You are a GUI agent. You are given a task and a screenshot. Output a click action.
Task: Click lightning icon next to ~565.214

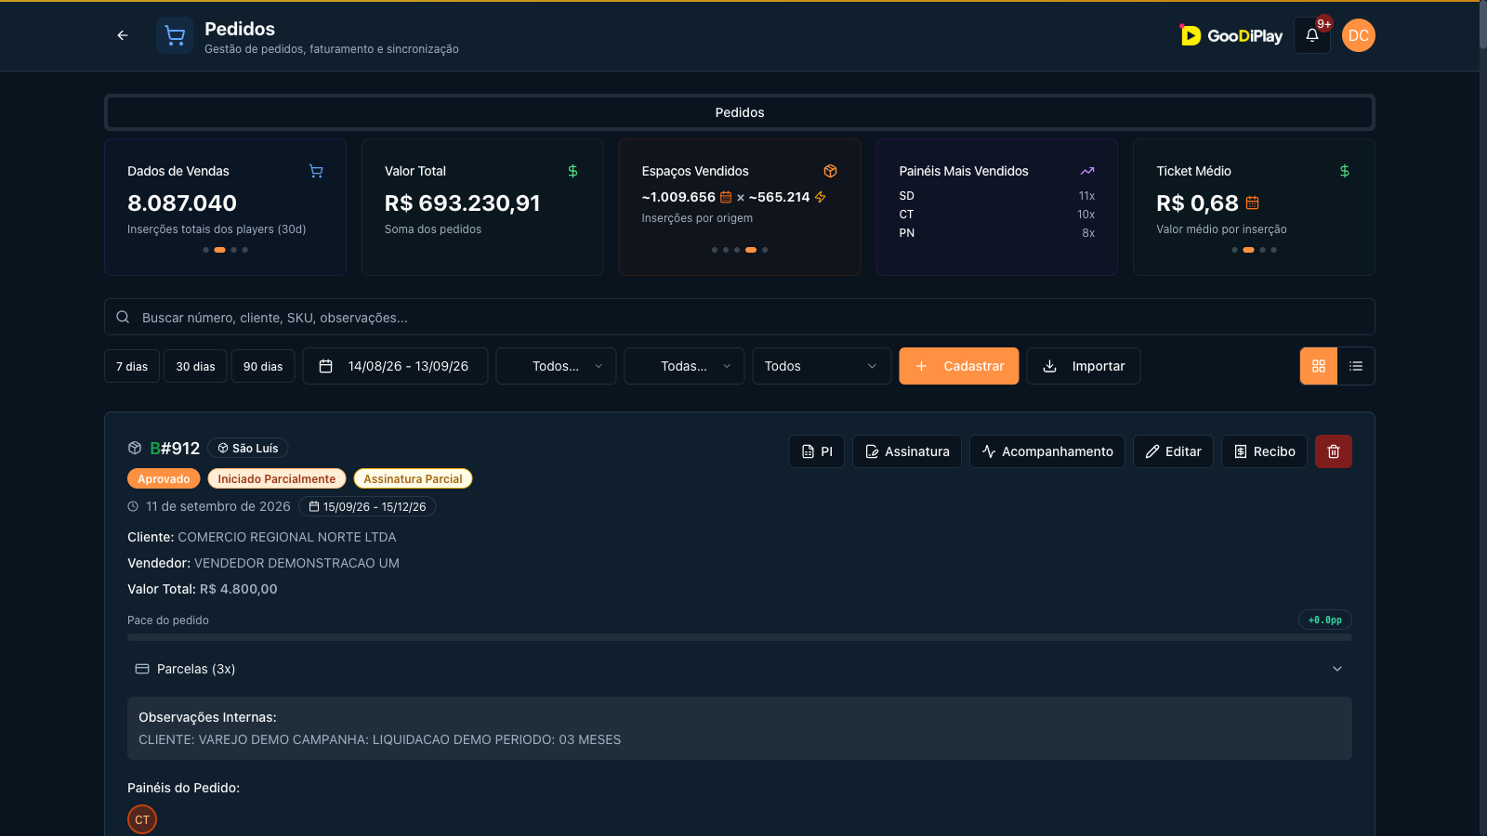[x=820, y=197]
